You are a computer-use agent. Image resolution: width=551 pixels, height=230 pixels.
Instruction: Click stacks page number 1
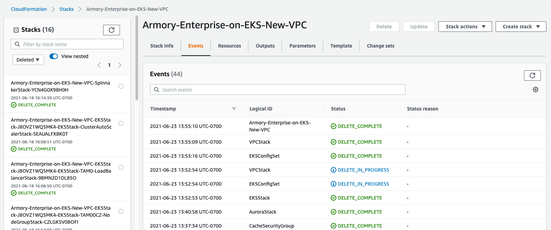109,65
